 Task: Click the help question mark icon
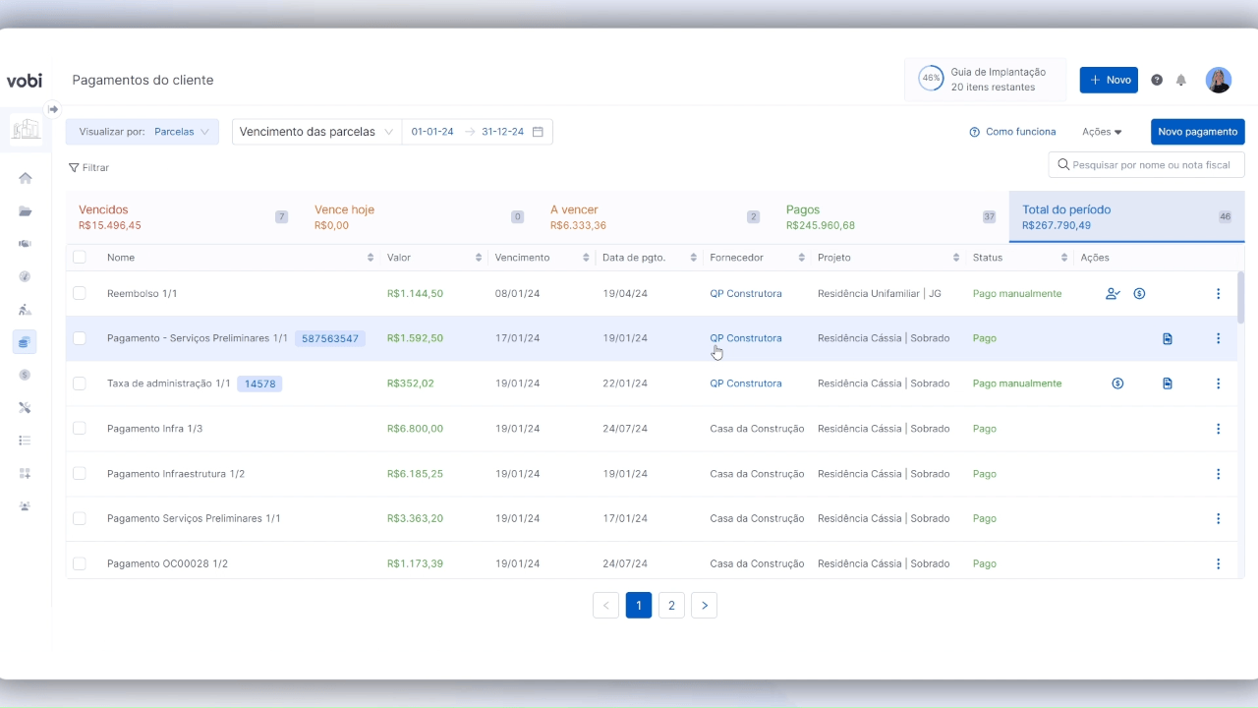pyautogui.click(x=1157, y=81)
